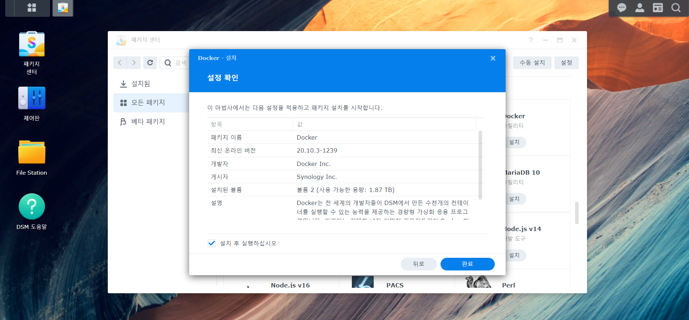
Task: Open the DSM main menu grid icon
Action: click(32, 8)
